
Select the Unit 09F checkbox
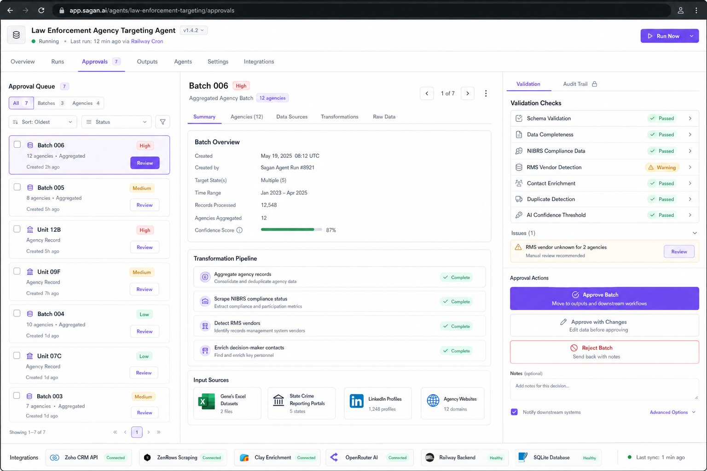coord(17,271)
